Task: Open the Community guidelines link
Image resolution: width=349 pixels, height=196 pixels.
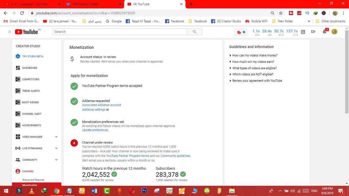Action: (x=175, y=156)
